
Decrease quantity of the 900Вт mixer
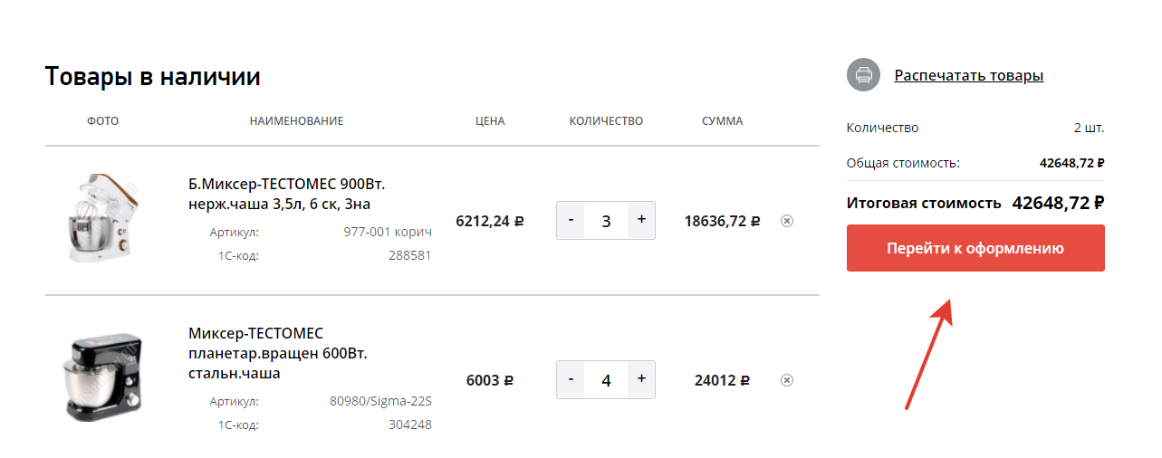pos(571,220)
